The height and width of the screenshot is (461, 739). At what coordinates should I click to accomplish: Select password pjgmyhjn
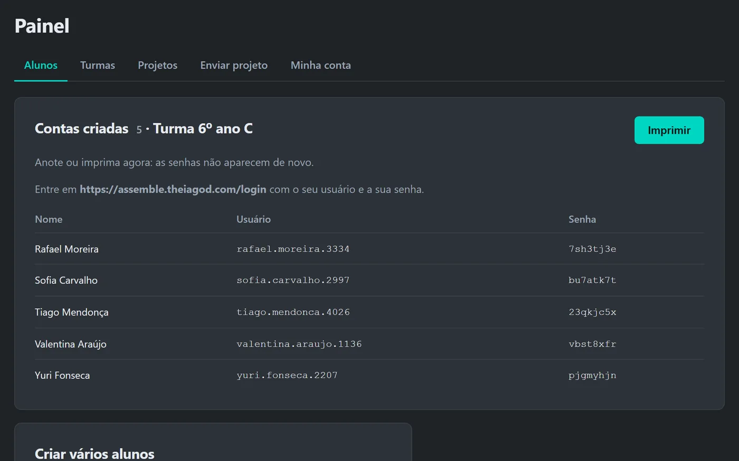click(592, 376)
